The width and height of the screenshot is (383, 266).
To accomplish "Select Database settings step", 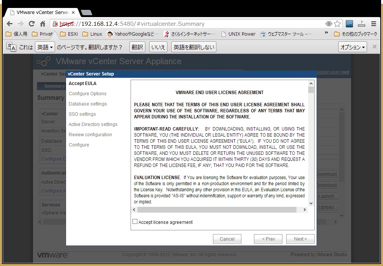I will pyautogui.click(x=88, y=104).
